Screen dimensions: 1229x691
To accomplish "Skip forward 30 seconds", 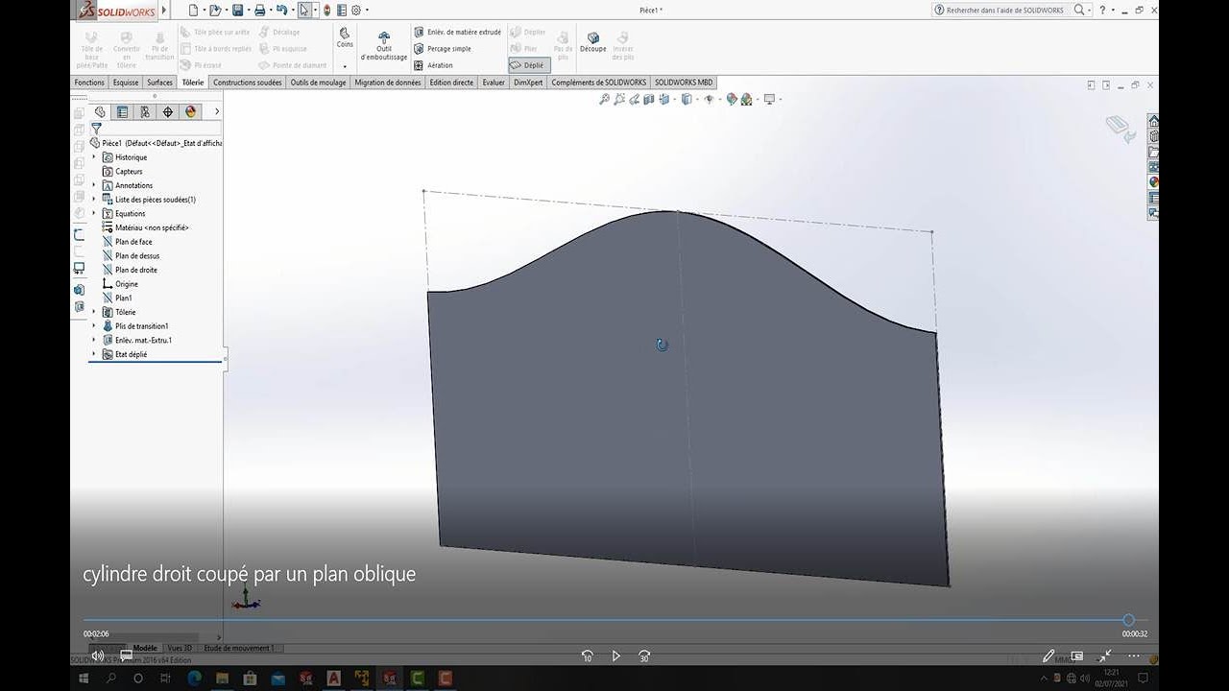I will tap(644, 656).
